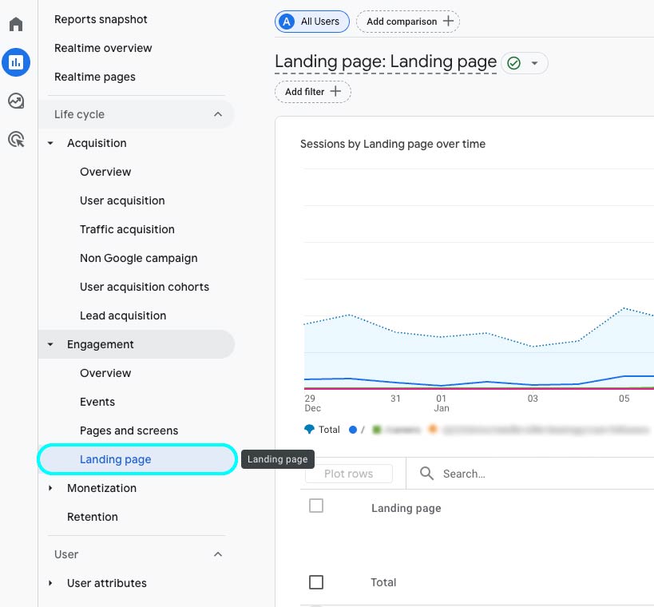Select Traffic acquisition in sidebar

coord(127,229)
